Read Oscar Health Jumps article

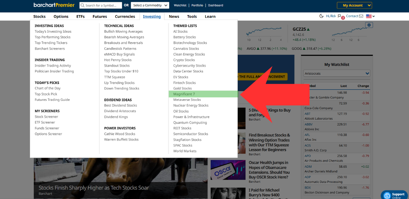coord(269,170)
